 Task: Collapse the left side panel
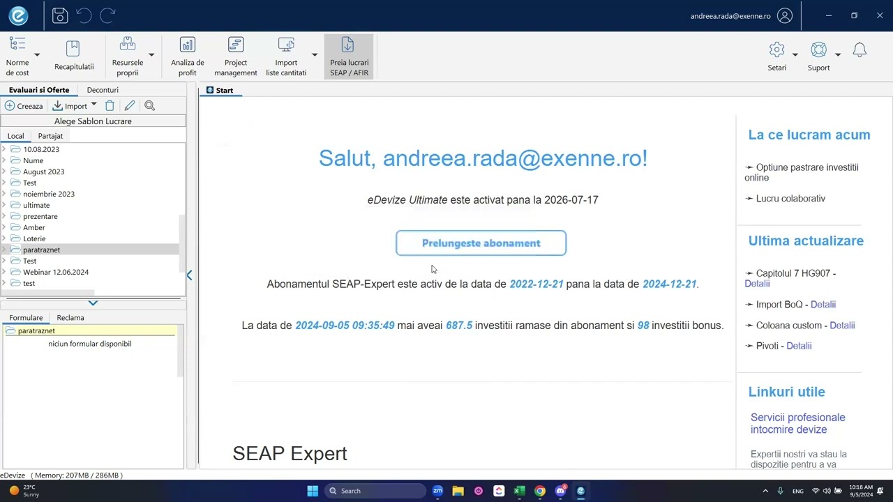tap(189, 275)
